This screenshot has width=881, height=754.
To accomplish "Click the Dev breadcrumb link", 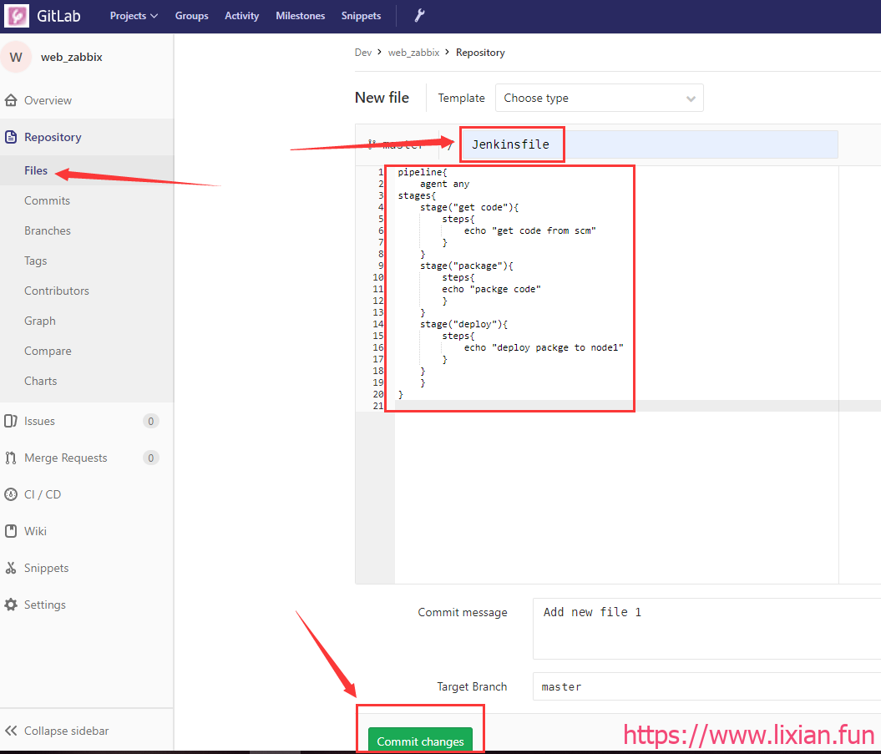I will point(363,53).
